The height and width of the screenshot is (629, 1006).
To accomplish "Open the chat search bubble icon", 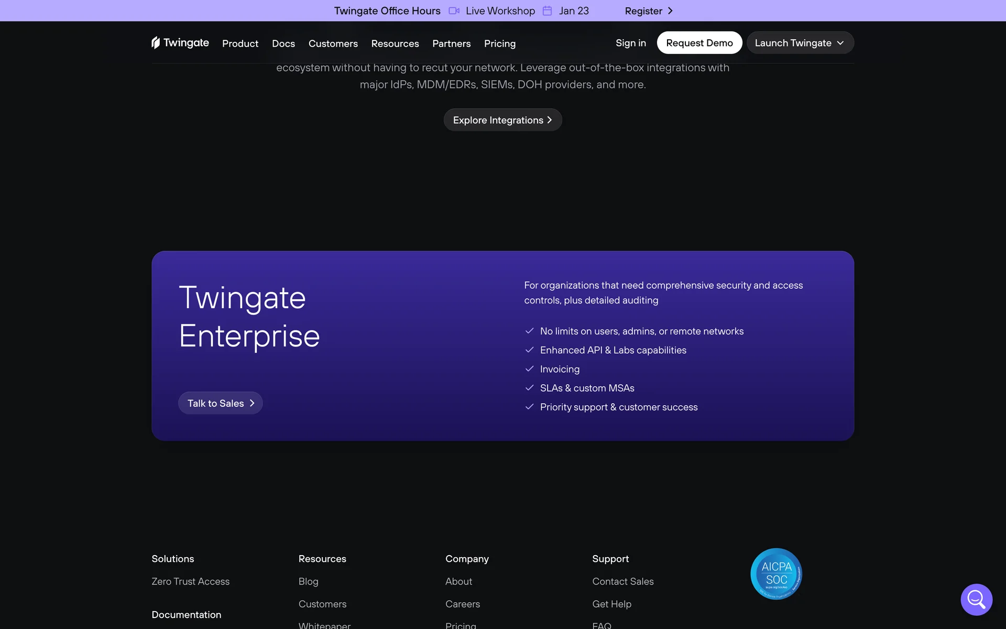I will [x=976, y=599].
